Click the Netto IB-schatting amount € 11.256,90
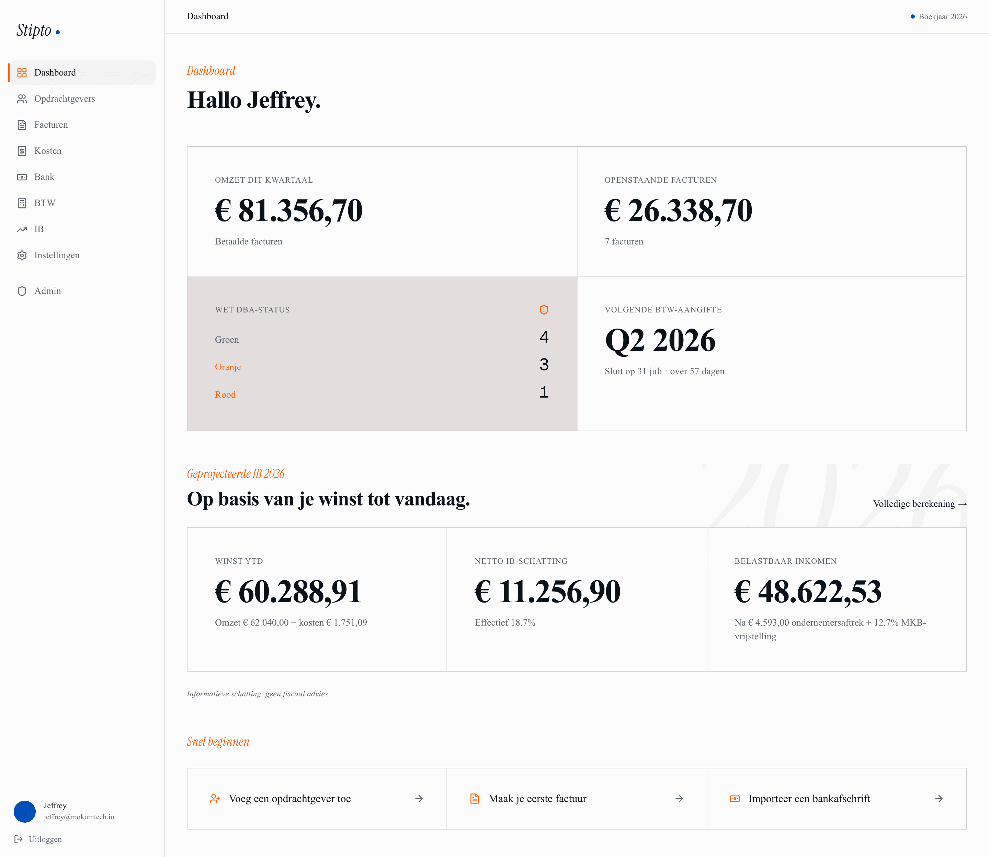The height and width of the screenshot is (857, 989). point(548,592)
